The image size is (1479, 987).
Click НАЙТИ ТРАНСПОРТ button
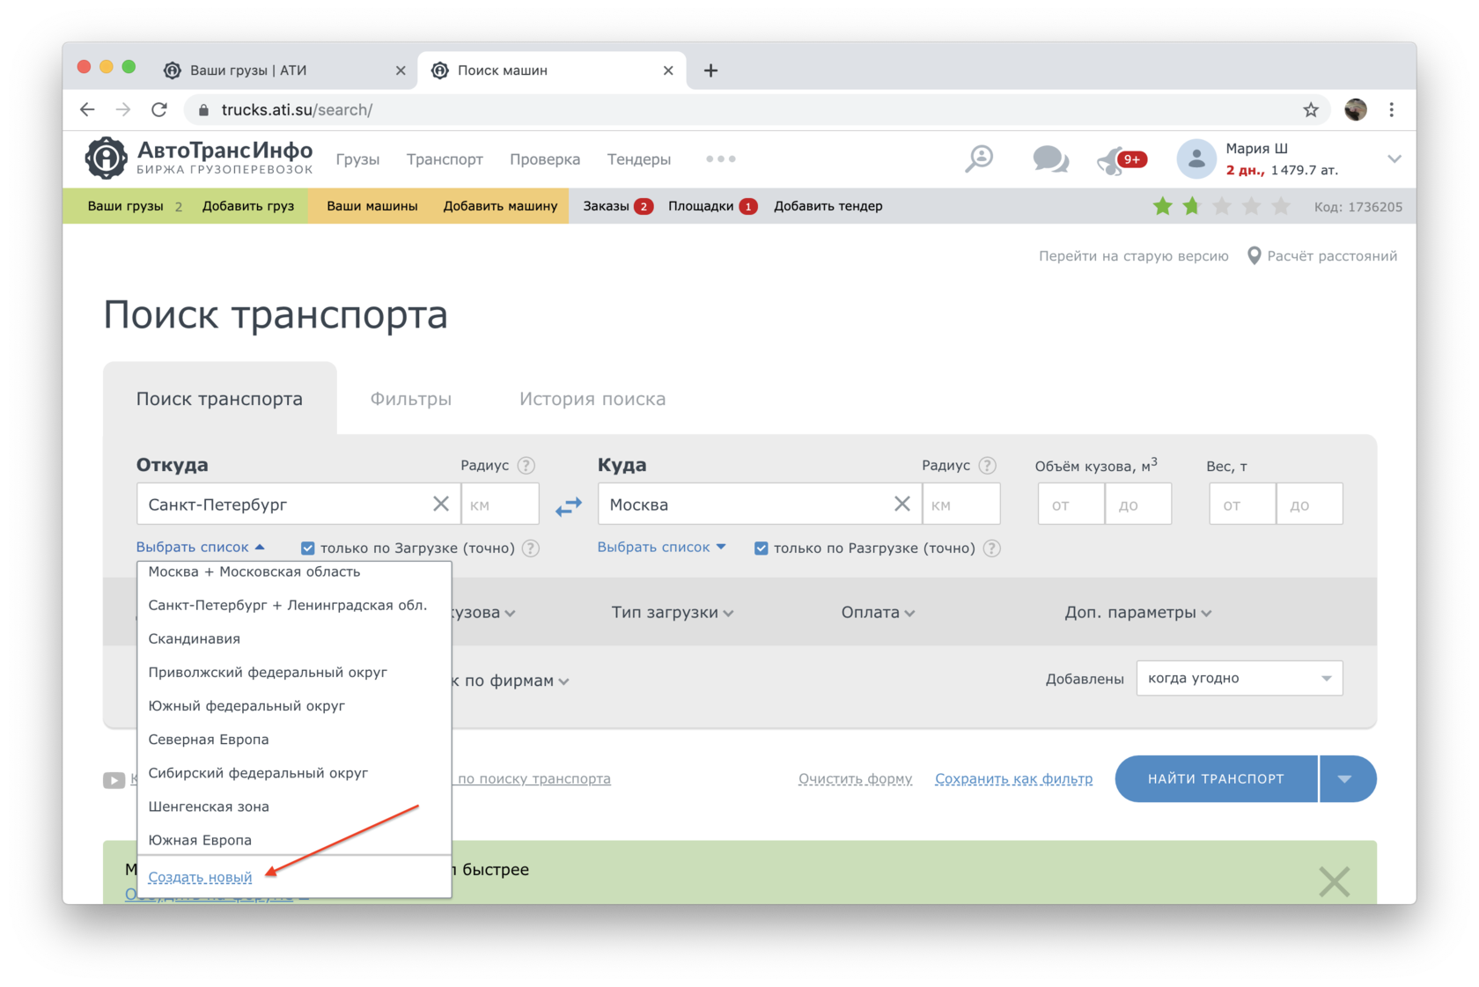tap(1216, 779)
